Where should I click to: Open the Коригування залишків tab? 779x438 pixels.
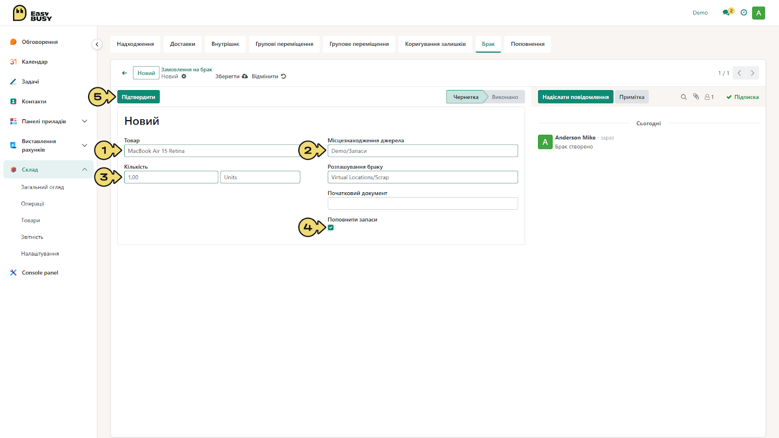[435, 44]
